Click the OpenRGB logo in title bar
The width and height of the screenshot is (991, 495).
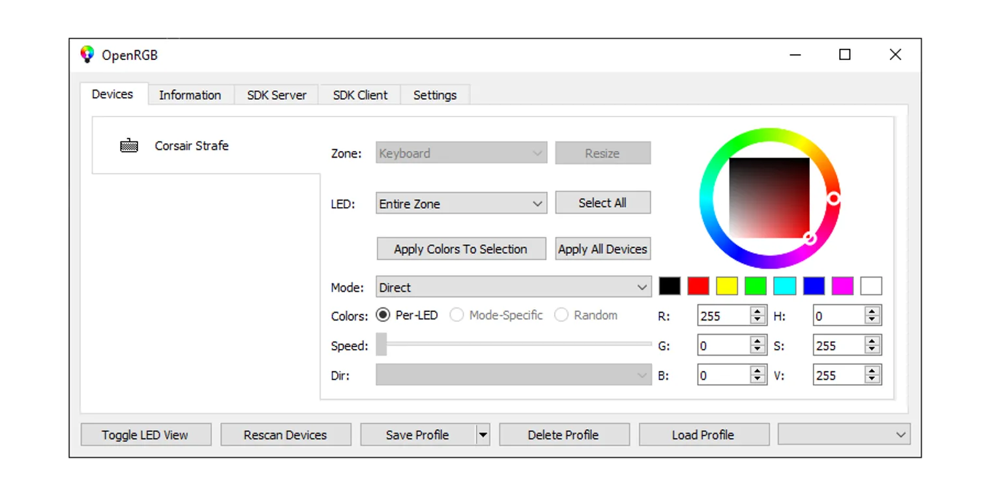pos(87,55)
